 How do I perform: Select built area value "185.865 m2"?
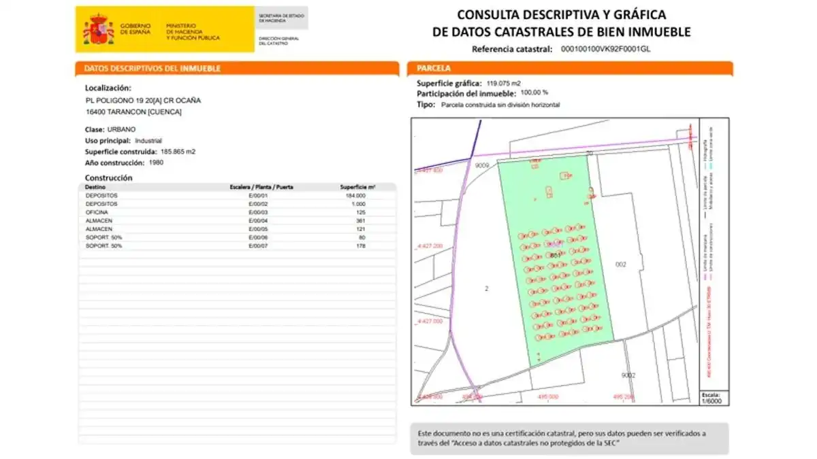point(178,152)
